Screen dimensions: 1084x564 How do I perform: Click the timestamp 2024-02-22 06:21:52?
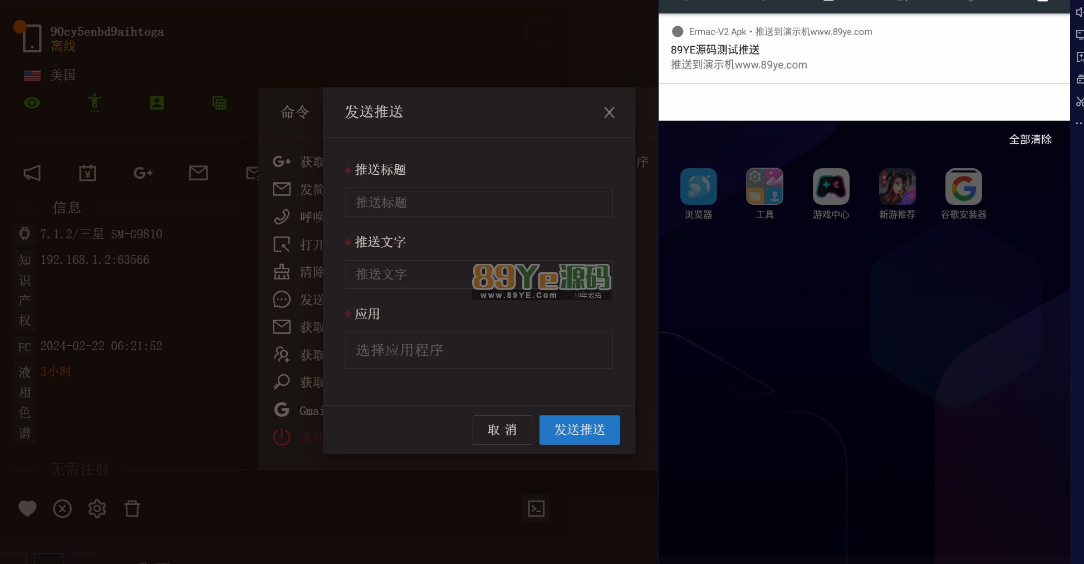[x=101, y=346]
